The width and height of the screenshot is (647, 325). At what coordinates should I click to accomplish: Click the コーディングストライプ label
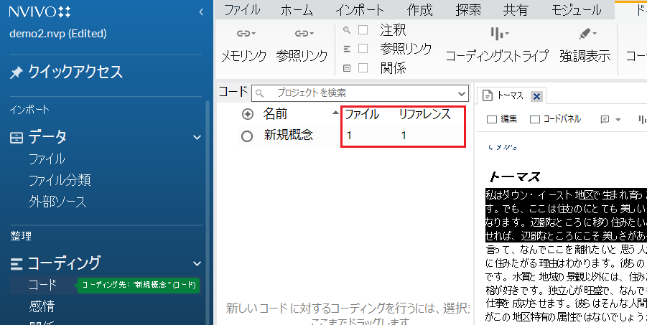497,56
